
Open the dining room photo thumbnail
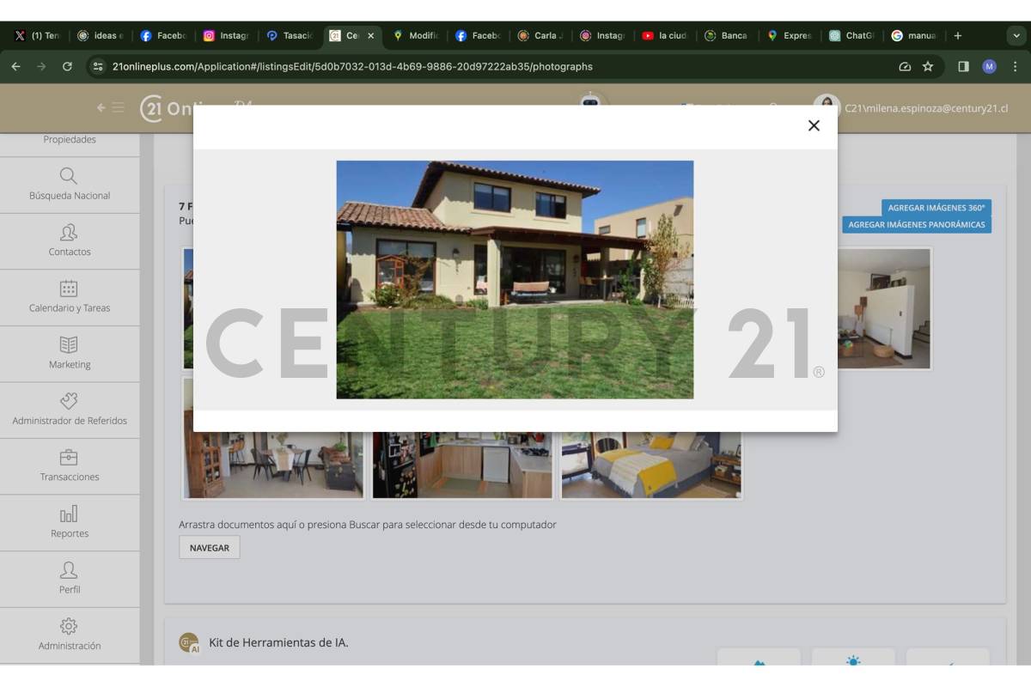pos(273,464)
